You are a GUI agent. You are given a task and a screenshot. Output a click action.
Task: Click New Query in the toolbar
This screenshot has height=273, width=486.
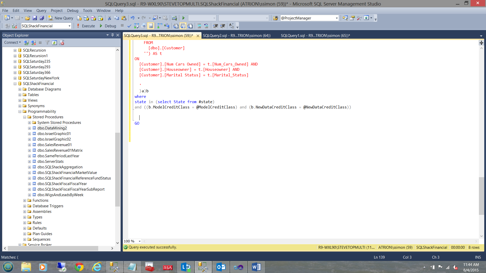[61, 18]
